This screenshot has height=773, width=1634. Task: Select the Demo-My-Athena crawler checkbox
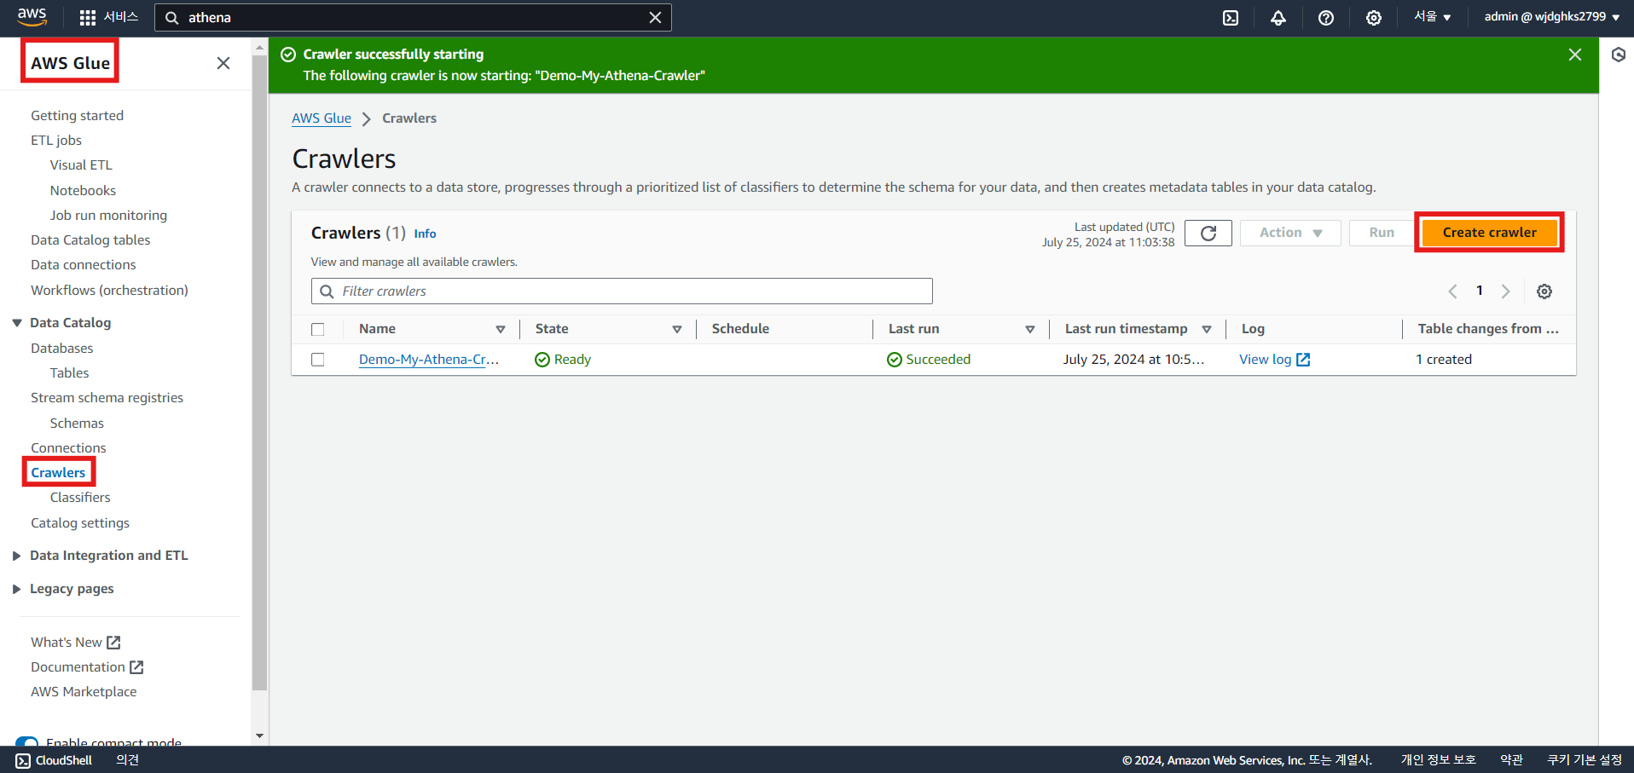point(318,360)
